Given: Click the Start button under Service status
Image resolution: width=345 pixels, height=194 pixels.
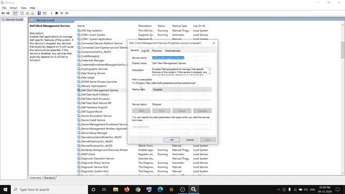Looking at the screenshot, I should click(141, 110).
